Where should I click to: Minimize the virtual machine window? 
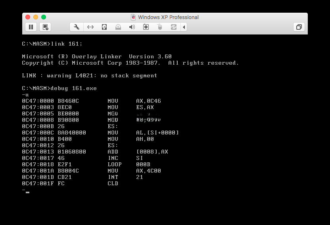(x=36, y=17)
